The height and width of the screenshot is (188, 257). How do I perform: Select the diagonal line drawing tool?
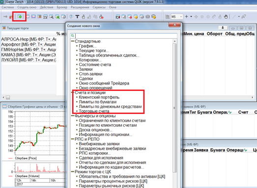[x=234, y=17]
